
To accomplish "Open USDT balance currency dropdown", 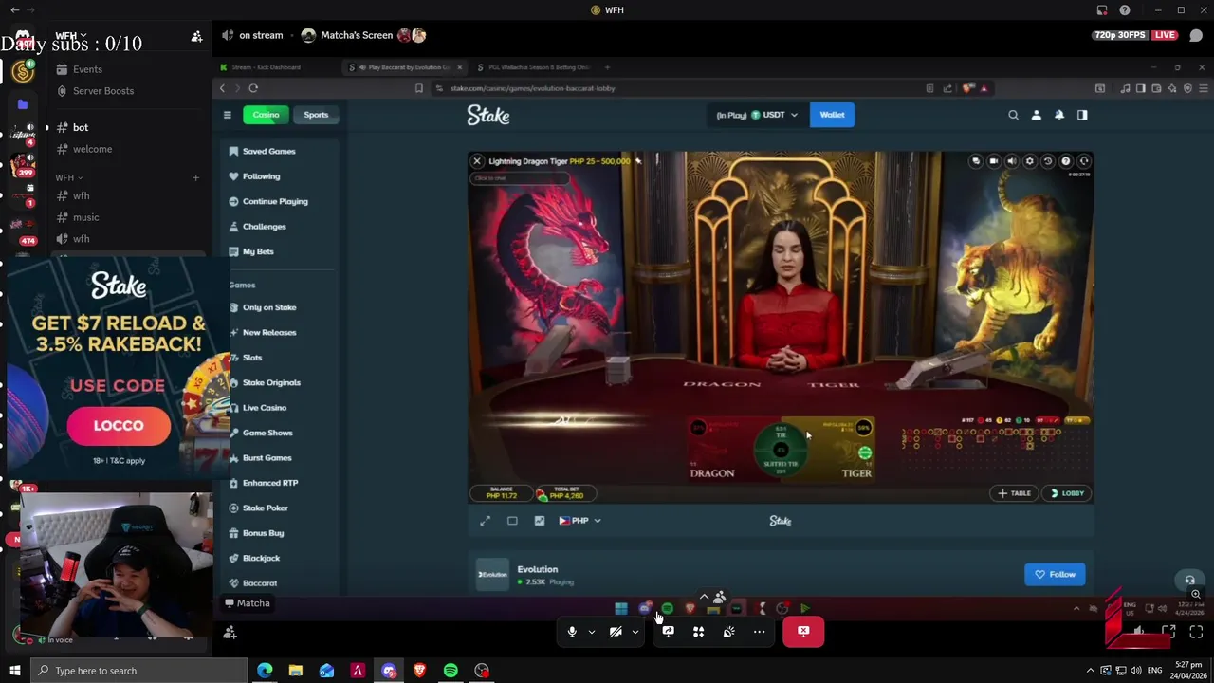I will coord(757,115).
